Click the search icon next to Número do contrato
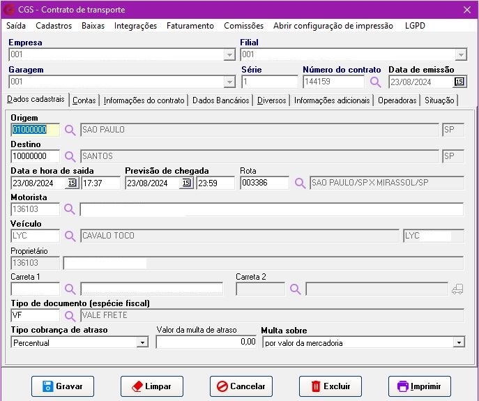 coord(375,82)
